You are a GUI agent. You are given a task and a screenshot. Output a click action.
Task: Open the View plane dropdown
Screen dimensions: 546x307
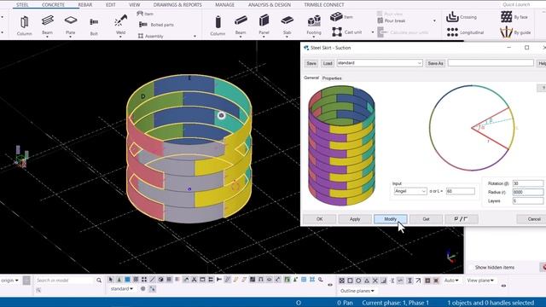tap(480, 281)
